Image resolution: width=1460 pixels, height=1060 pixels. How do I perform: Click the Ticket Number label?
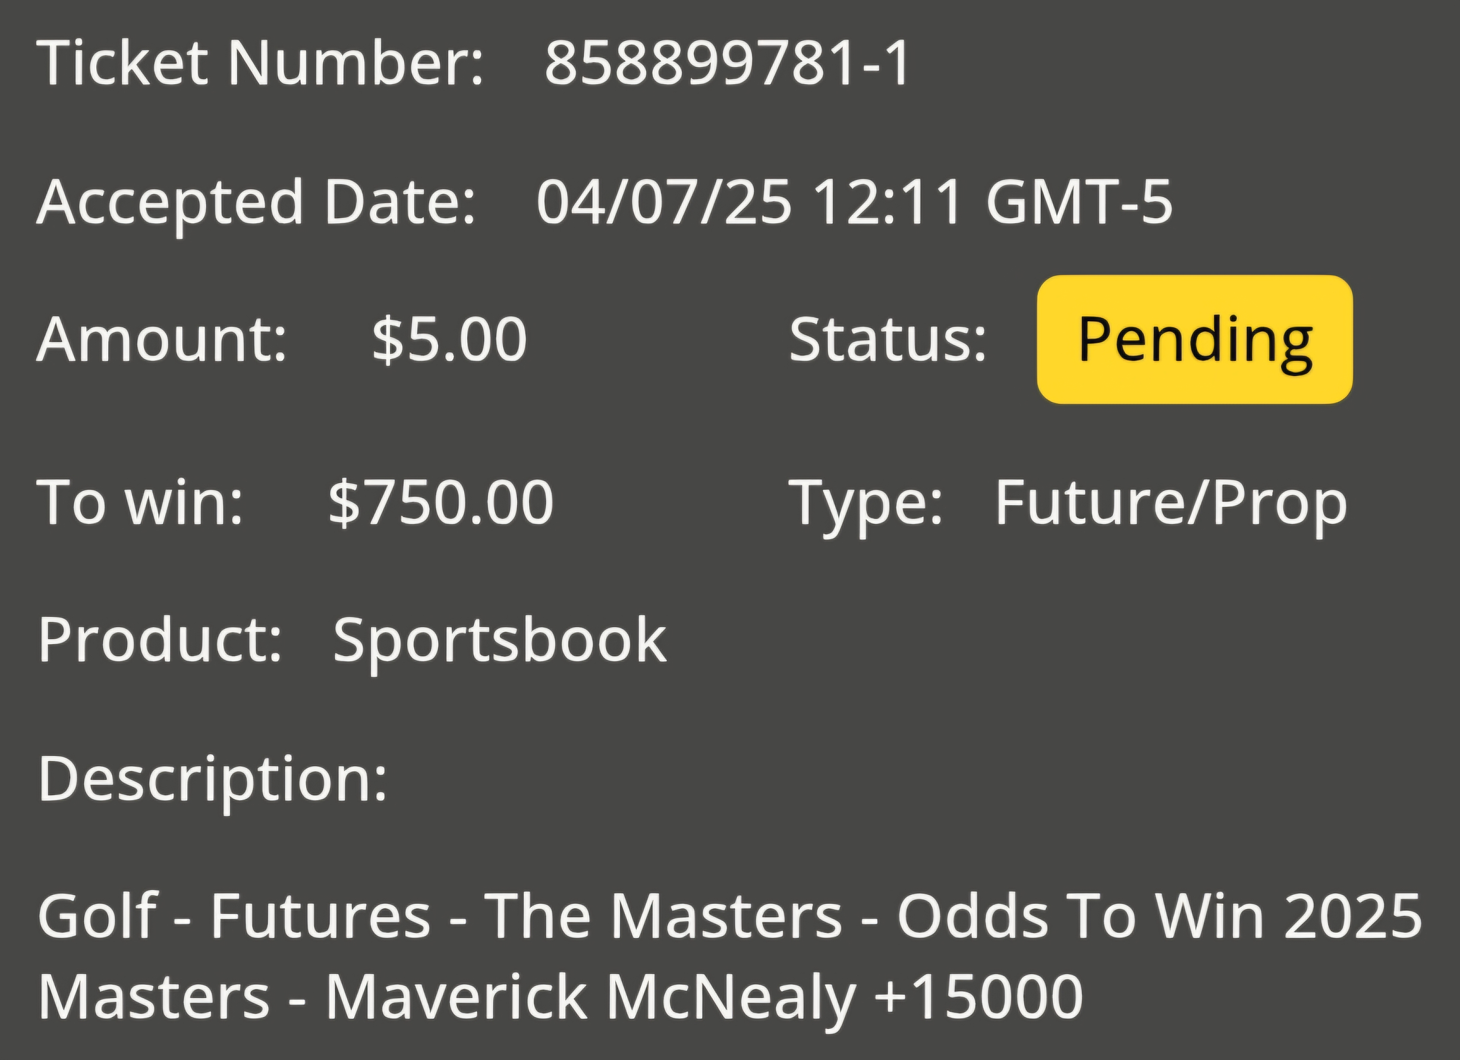pyautogui.click(x=260, y=62)
